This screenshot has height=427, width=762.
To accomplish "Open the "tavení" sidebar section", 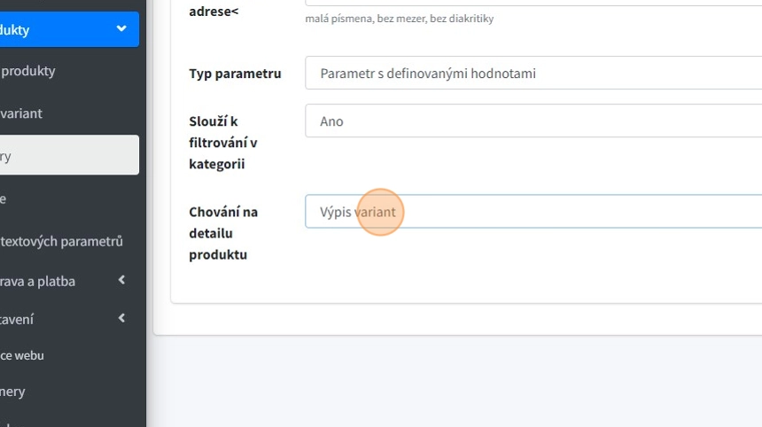I will [17, 319].
